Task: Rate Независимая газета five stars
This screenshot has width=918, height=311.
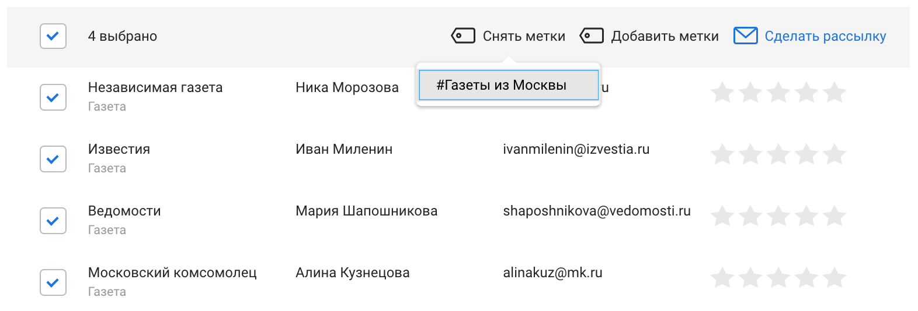Action: tap(834, 93)
